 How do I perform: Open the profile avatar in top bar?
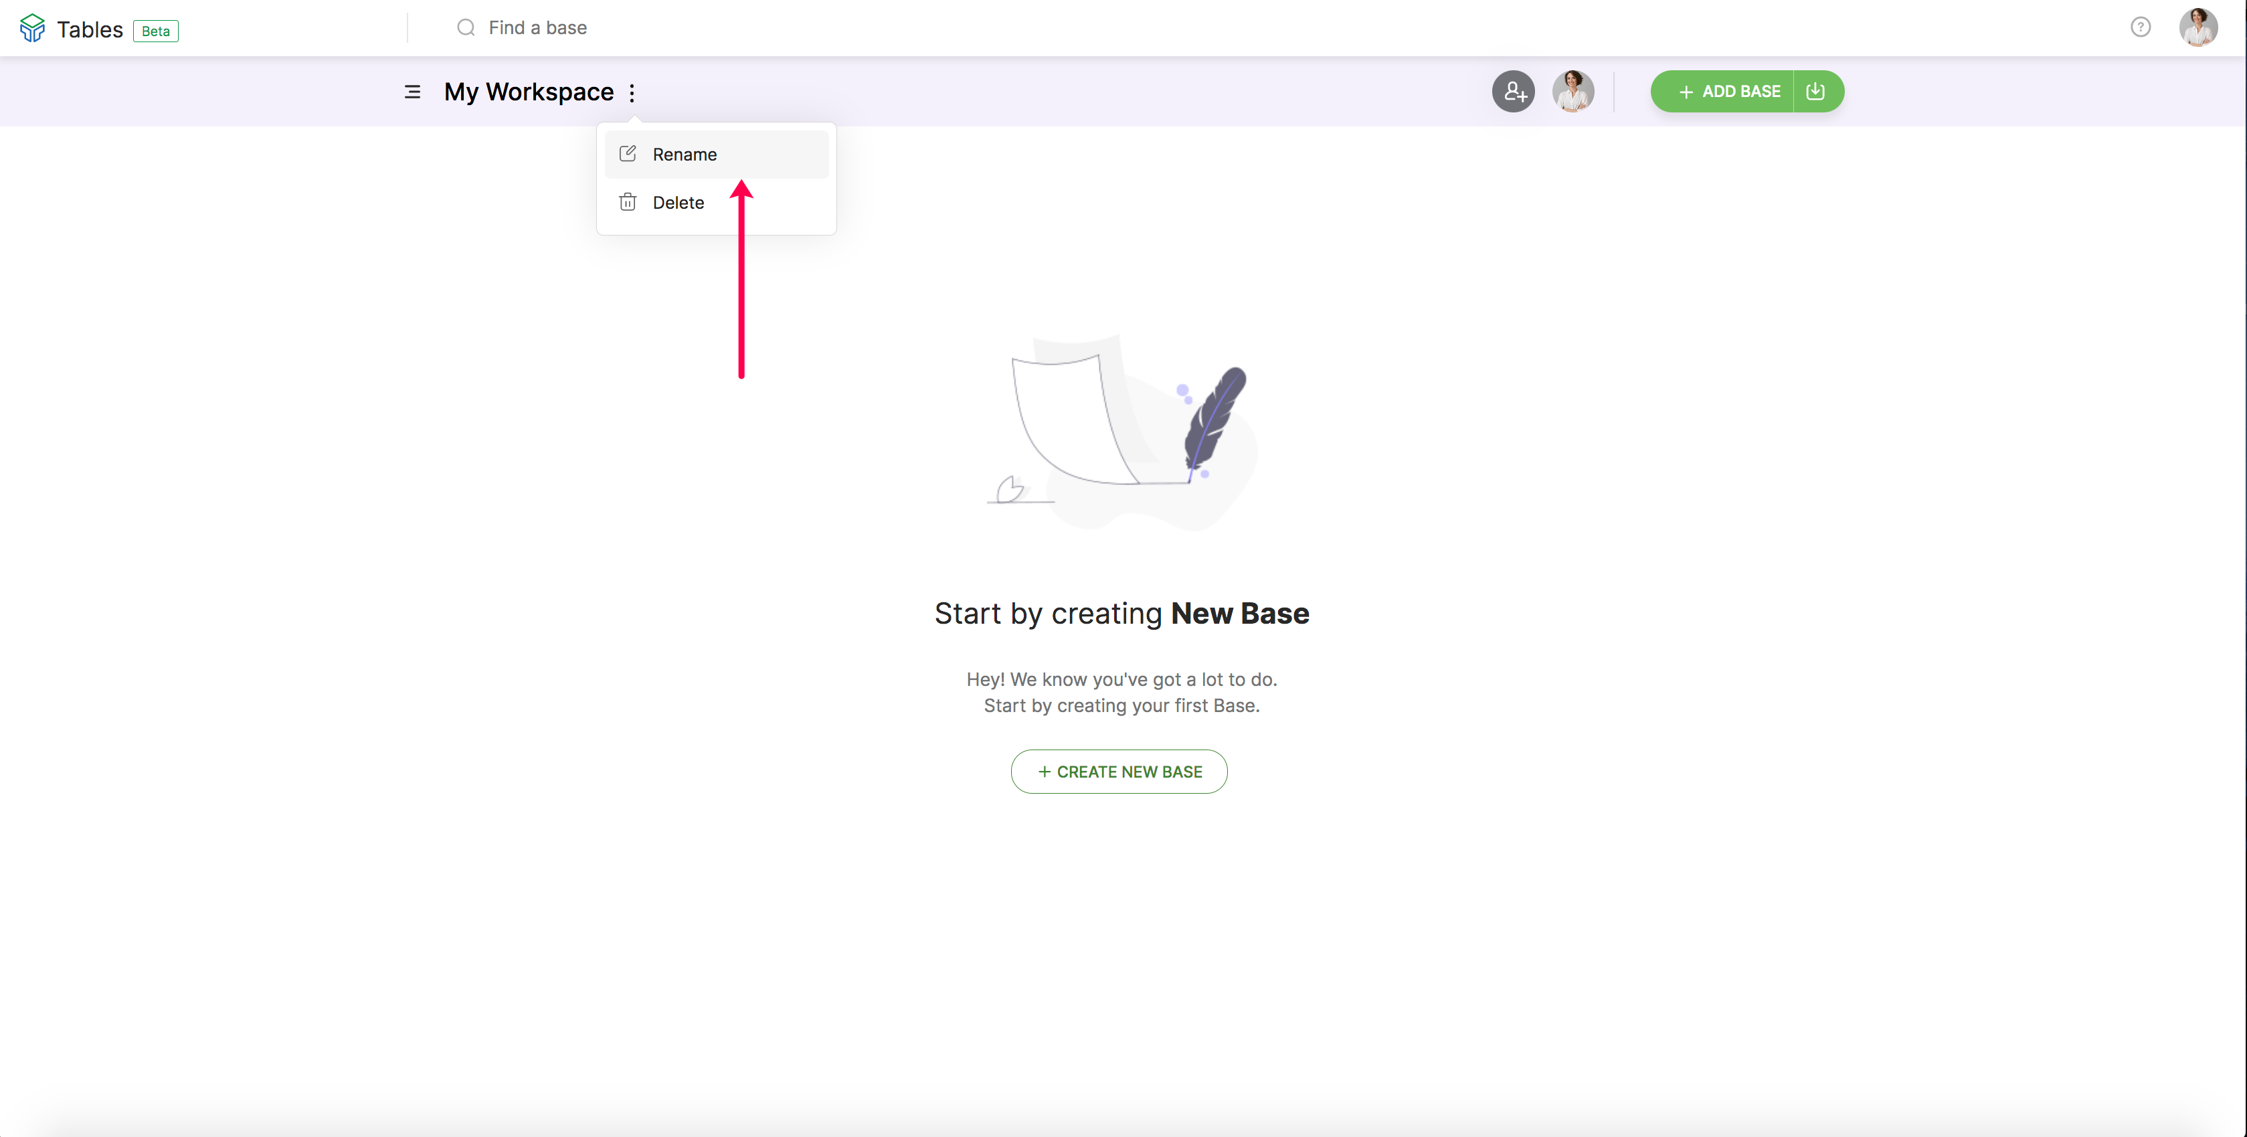2197,28
